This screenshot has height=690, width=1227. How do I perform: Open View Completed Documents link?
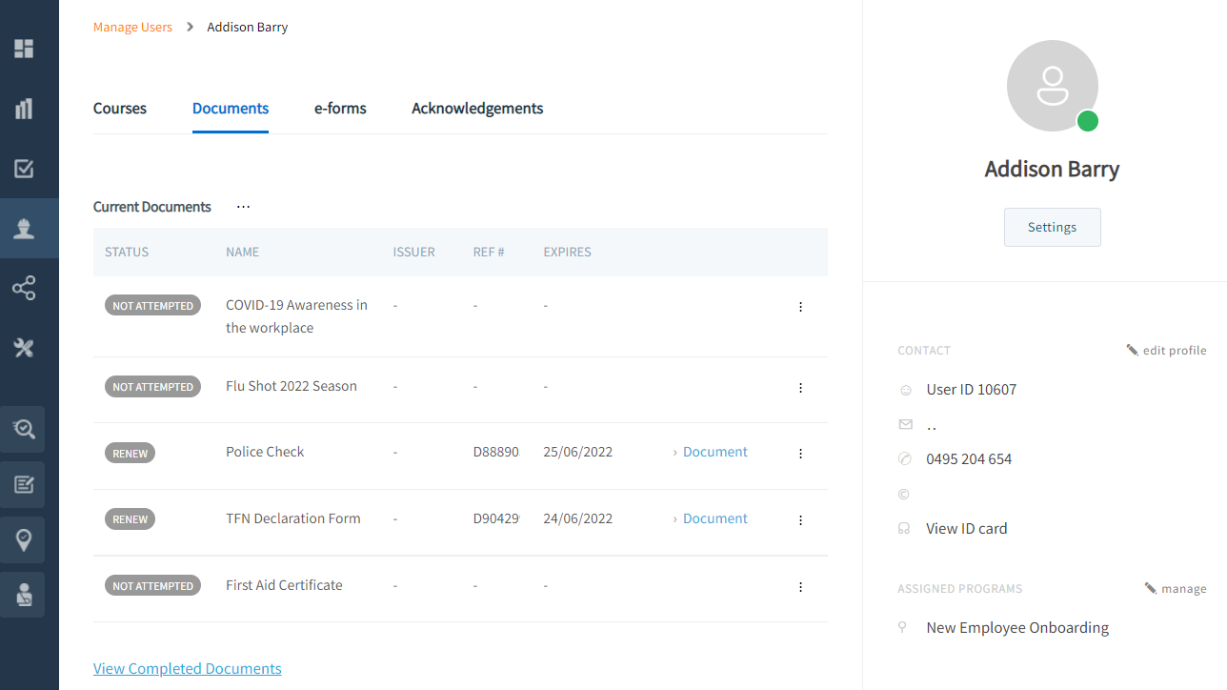pyautogui.click(x=188, y=669)
